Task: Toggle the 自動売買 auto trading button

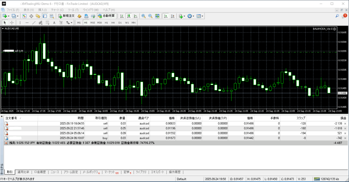Action: pos(107,16)
